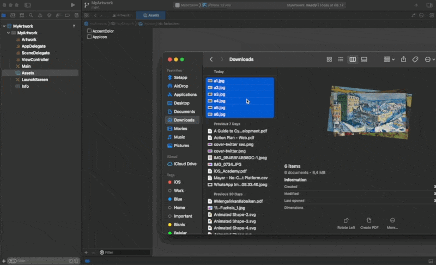Collapse the root MyArtwork project
Screen dimensions: 436x265
tap(4, 26)
